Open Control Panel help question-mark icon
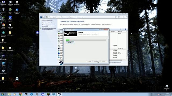This screenshot has height=96, width=172. coord(126,29)
